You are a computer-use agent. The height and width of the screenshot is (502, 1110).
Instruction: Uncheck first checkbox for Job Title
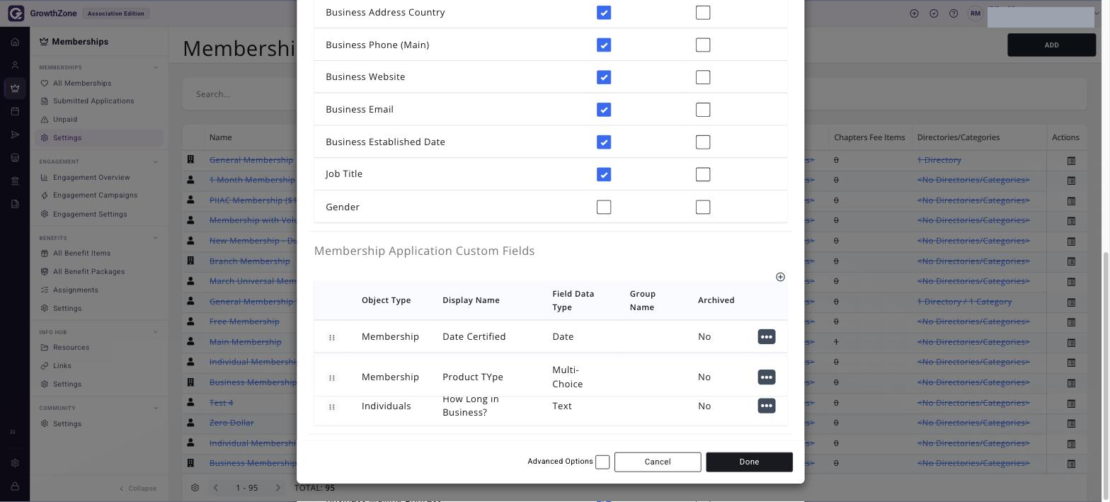(x=604, y=174)
